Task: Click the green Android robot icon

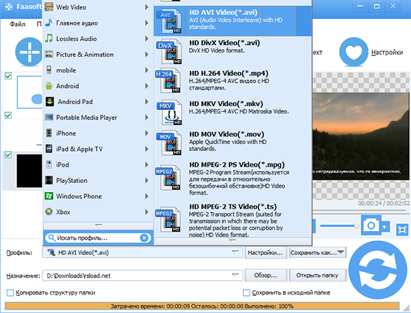Action: coord(49,86)
